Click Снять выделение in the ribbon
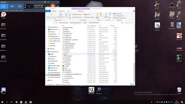 coord(118,16)
